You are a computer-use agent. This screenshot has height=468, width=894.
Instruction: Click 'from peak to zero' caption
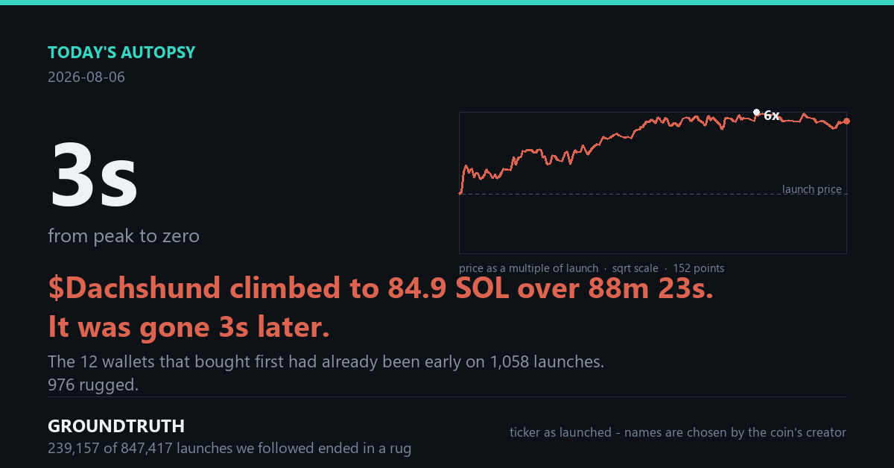pos(124,236)
